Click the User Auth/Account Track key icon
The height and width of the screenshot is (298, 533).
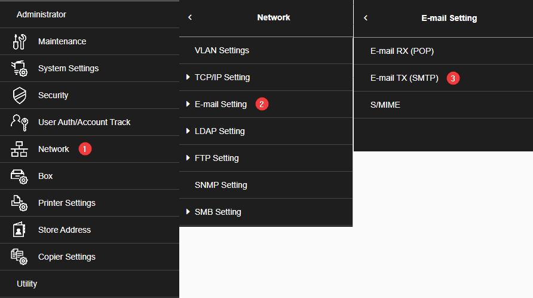(x=19, y=122)
